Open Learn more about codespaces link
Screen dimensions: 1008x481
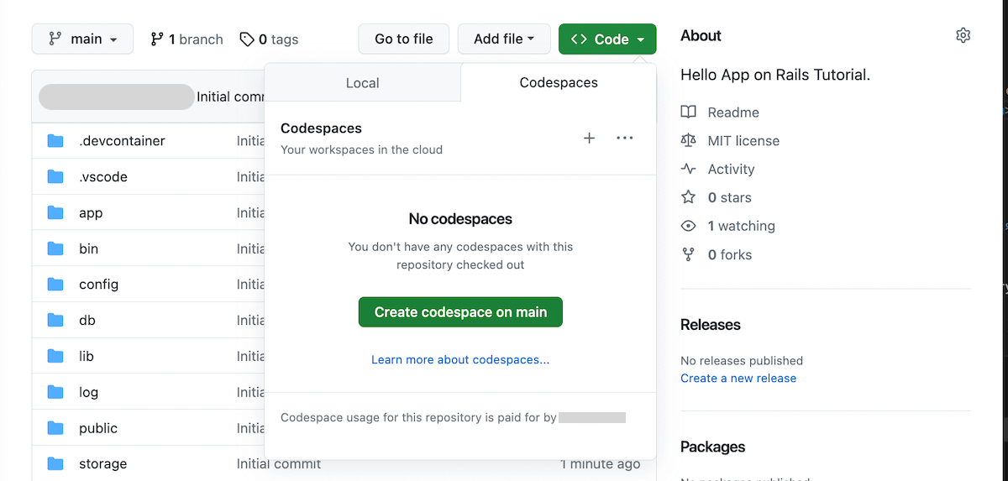pyautogui.click(x=460, y=359)
